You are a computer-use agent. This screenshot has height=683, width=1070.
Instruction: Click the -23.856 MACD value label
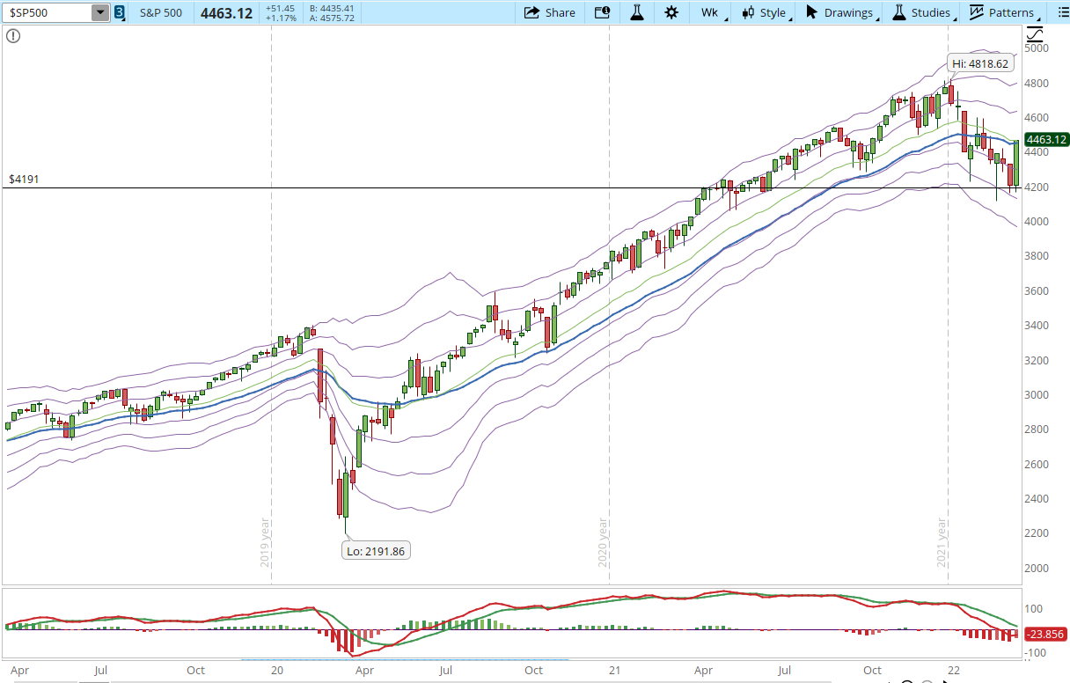(1044, 632)
